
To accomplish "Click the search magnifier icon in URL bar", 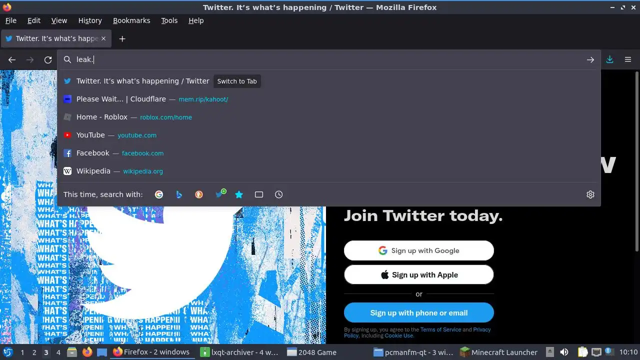I will pos(67,59).
